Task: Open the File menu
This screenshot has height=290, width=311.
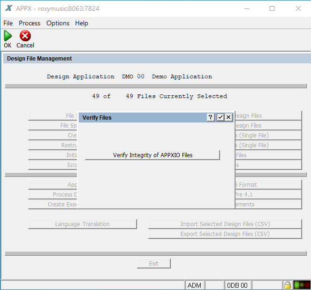Action: click(x=8, y=23)
